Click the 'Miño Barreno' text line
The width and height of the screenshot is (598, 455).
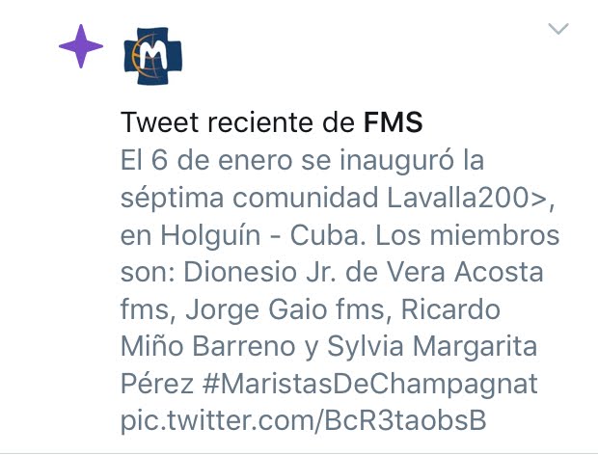click(207, 346)
